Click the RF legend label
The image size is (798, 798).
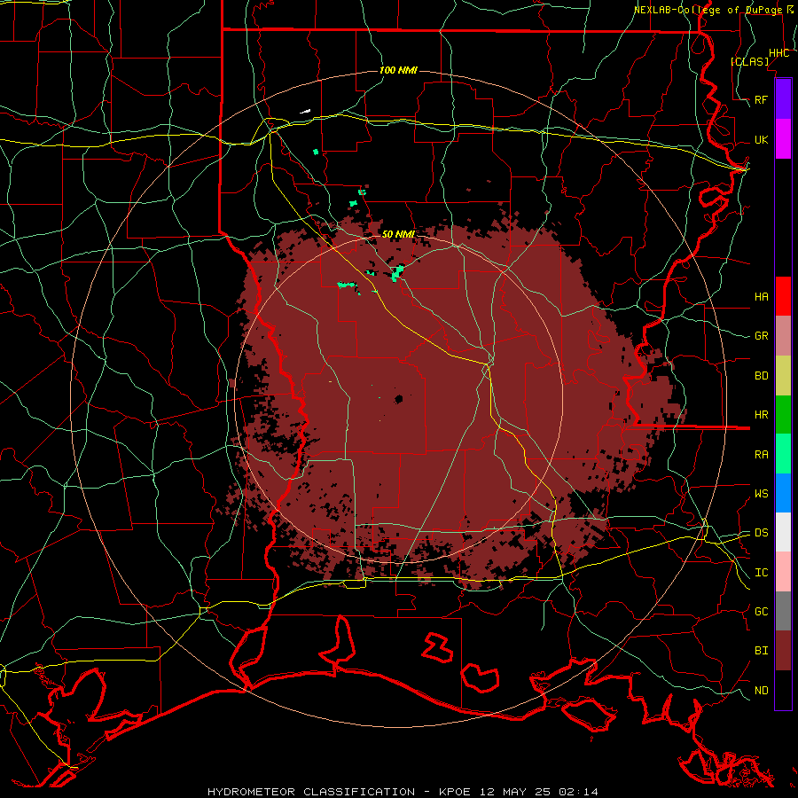[x=762, y=99]
